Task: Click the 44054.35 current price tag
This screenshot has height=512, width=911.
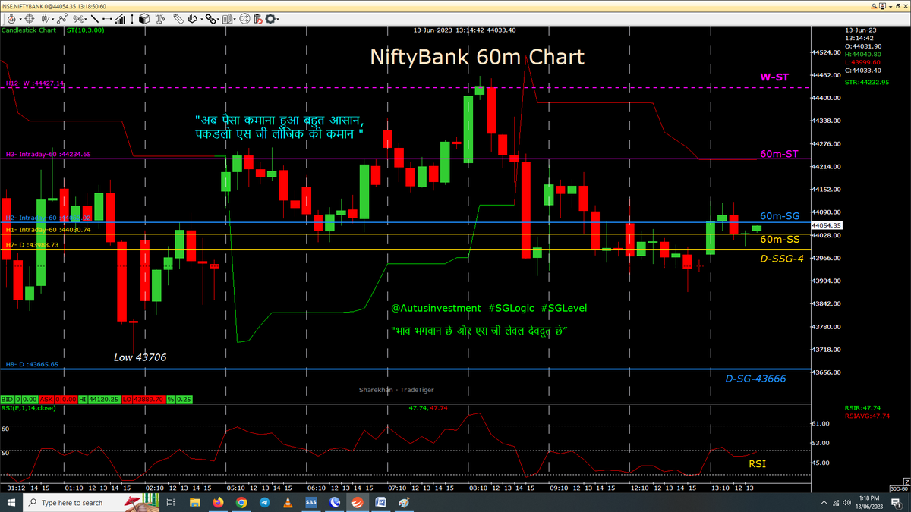Action: point(826,225)
